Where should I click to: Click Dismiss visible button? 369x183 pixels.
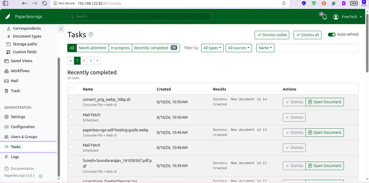(x=272, y=35)
